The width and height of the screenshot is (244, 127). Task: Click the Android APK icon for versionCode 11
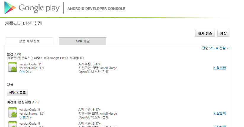point(12,67)
